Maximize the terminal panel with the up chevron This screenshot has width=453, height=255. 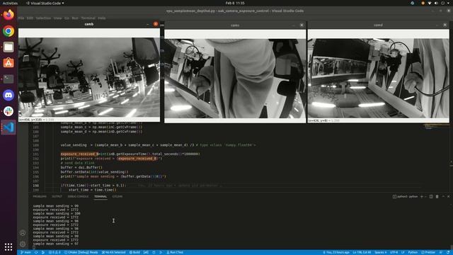point(443,197)
